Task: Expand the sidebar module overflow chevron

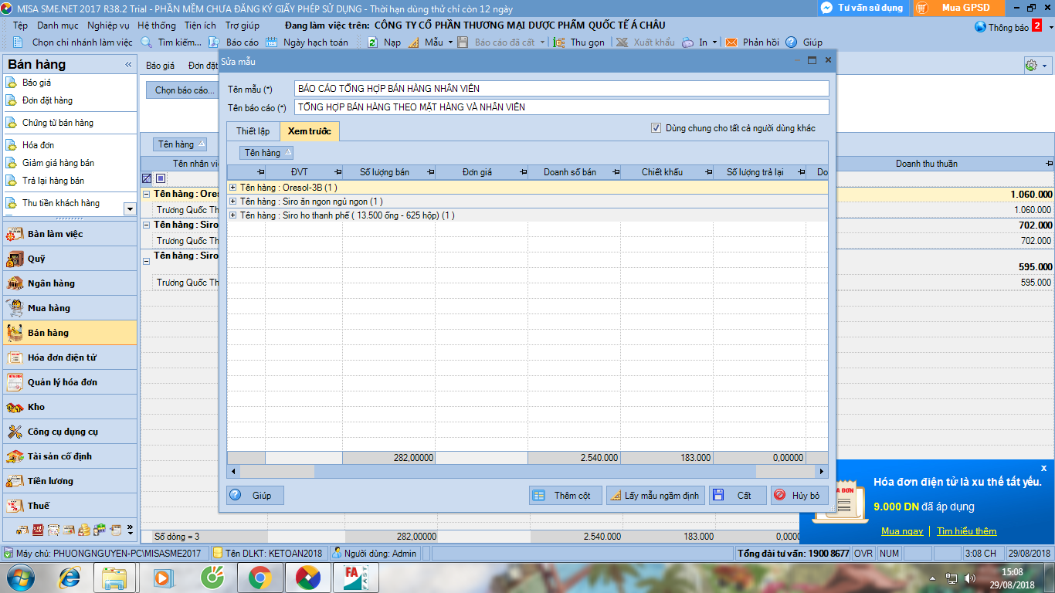Action: (x=130, y=530)
